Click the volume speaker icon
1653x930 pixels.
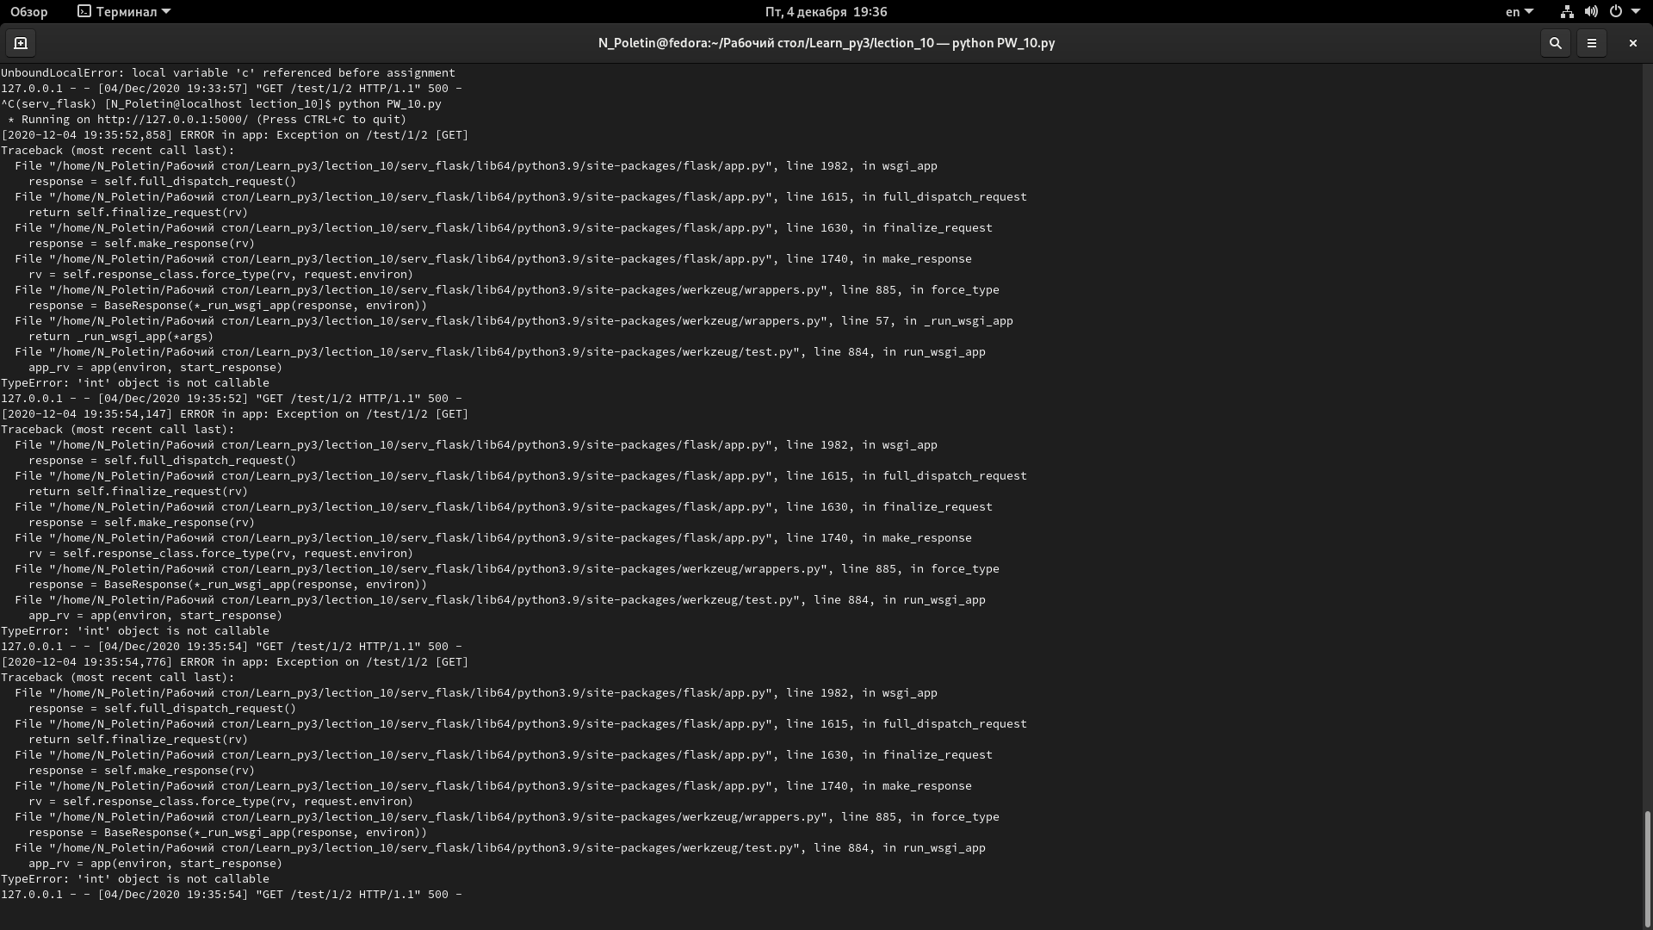[x=1591, y=12]
